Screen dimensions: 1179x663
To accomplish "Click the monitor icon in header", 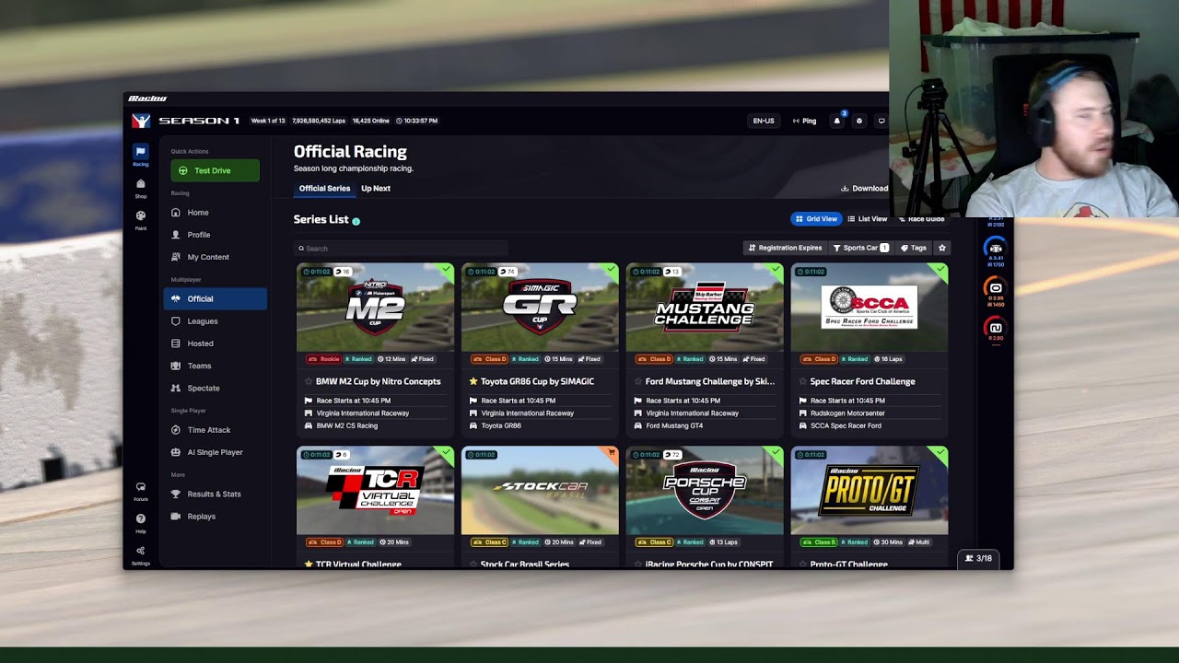I will (x=881, y=121).
